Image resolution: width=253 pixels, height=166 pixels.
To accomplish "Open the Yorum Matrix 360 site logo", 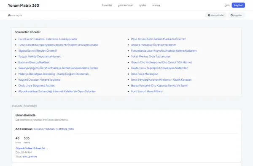I will point(24,5).
